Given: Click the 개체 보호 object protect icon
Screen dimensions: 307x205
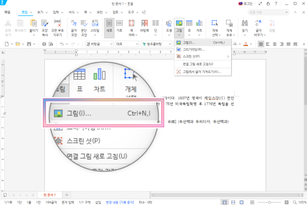Looking at the screenshot, I should click(229, 23).
